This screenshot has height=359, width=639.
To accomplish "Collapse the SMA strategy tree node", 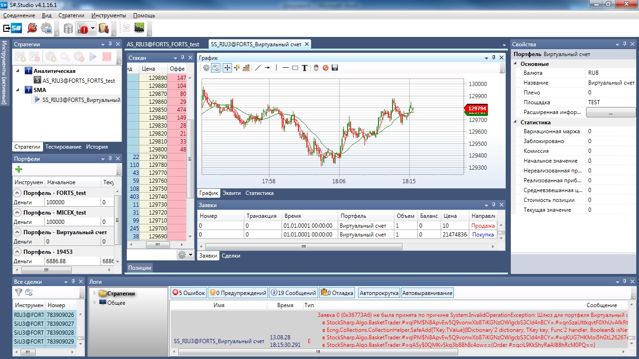I will (x=18, y=90).
